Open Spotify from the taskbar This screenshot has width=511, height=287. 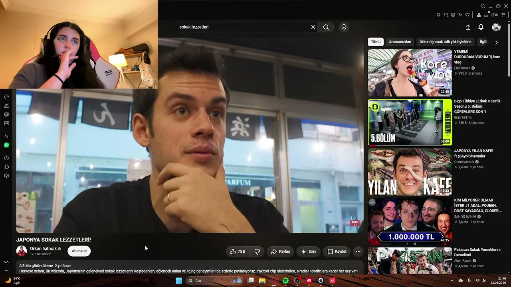tap(285, 281)
